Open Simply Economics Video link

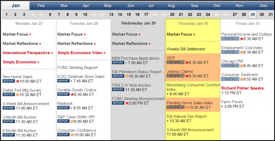(82, 53)
